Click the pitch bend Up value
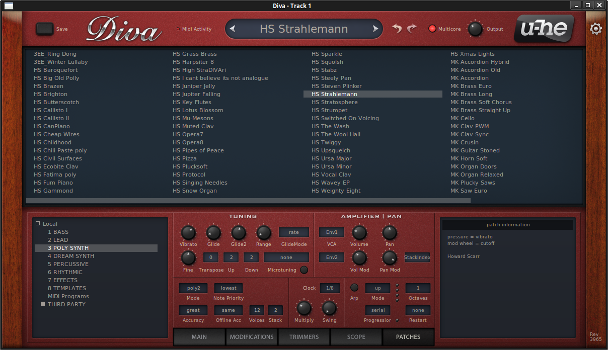Screen dimensions: 608x350 point(231,257)
